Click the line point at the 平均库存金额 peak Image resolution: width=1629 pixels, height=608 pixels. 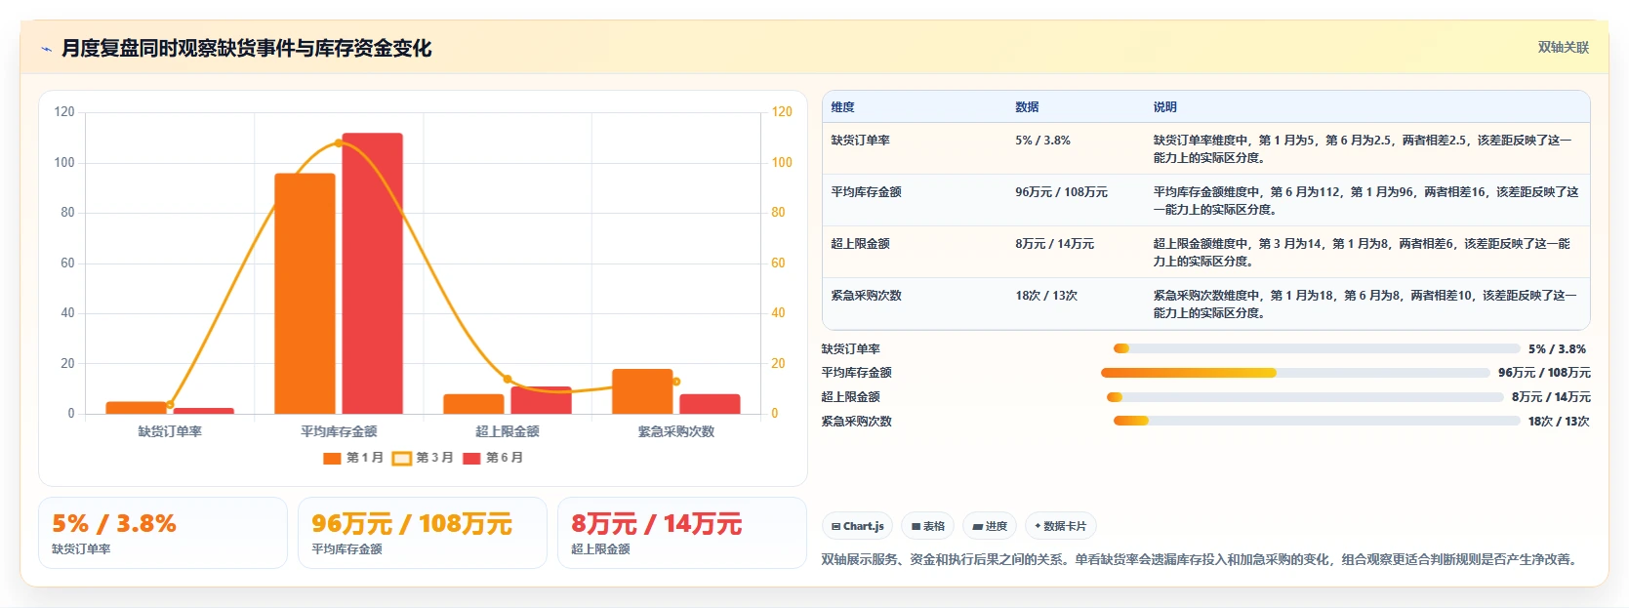(x=339, y=143)
